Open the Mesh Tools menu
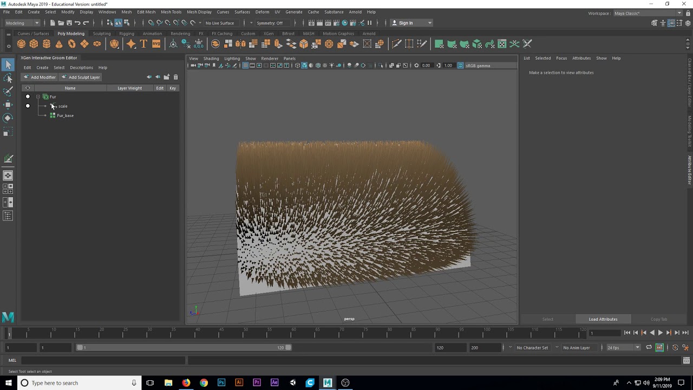 [x=171, y=12]
